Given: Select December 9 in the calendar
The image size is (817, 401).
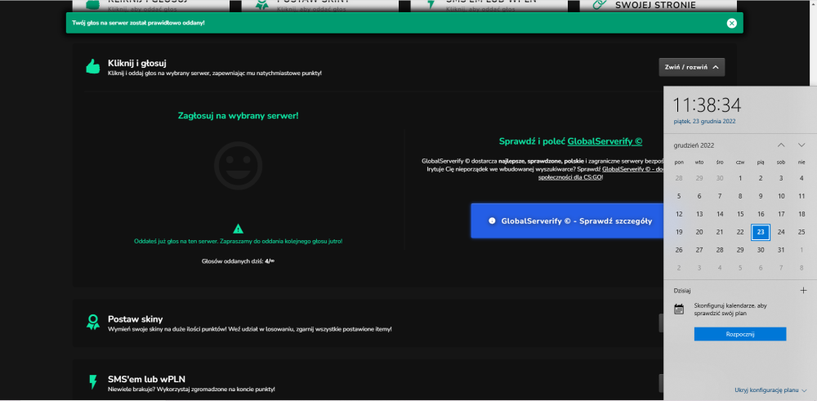Looking at the screenshot, I should (x=761, y=196).
